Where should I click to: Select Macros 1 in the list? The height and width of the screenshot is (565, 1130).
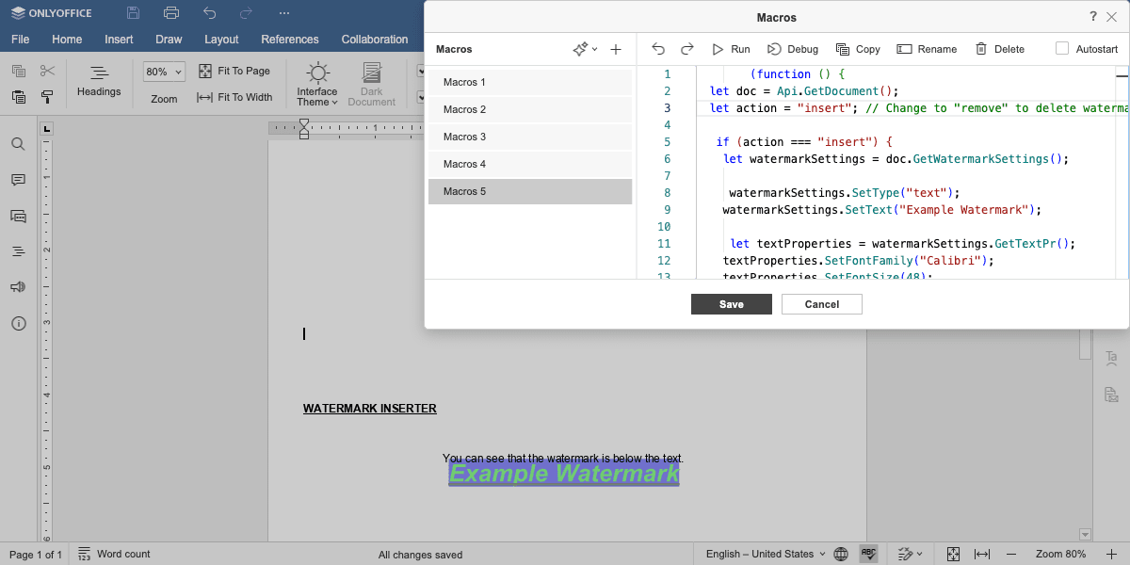click(x=530, y=82)
